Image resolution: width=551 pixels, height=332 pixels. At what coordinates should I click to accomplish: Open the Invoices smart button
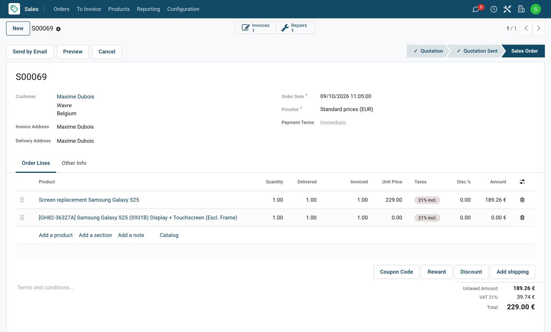256,28
